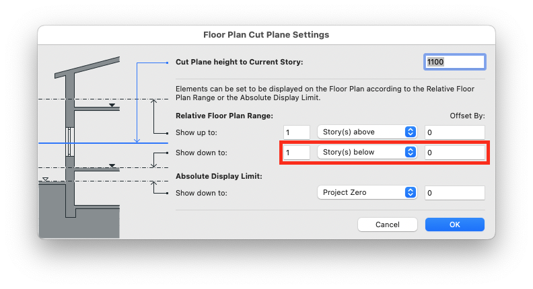The image size is (533, 289).
Task: Click the blue stepper arrows on Story(s) above
Action: (x=411, y=132)
